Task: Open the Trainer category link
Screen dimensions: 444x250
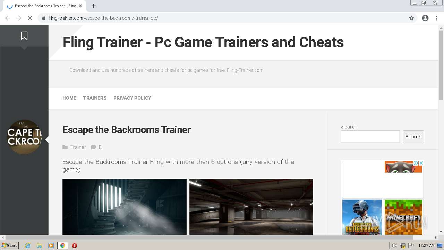Action: [78, 147]
